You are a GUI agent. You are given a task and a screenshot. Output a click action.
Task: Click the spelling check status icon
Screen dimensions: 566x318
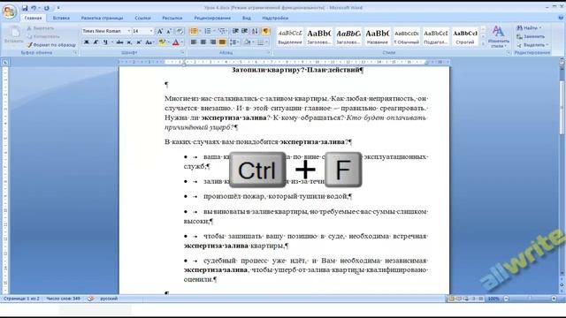coord(90,299)
